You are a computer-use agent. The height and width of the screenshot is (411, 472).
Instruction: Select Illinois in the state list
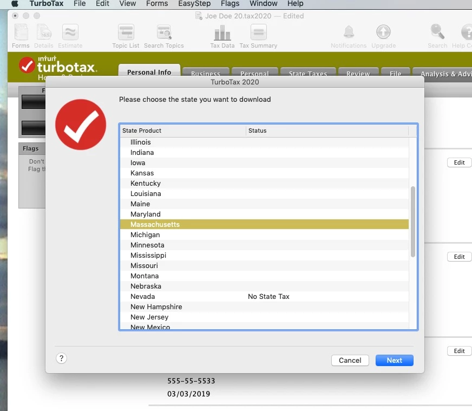pos(264,142)
